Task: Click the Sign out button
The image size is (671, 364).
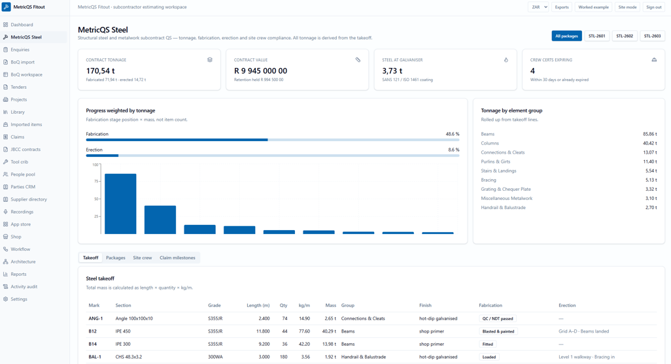Action: pos(654,7)
